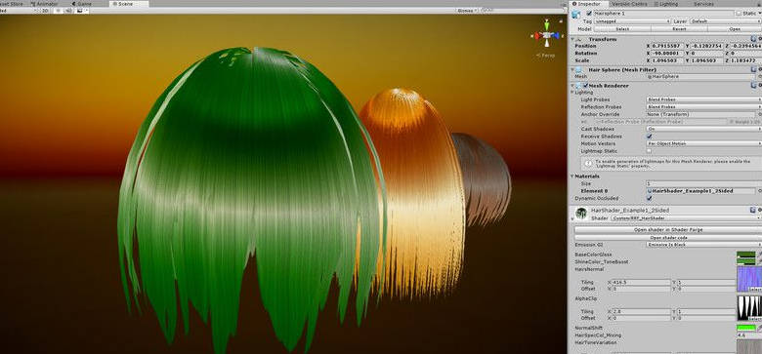Click the NormalShift green color swatch
This screenshot has width=762, height=354.
[x=746, y=328]
